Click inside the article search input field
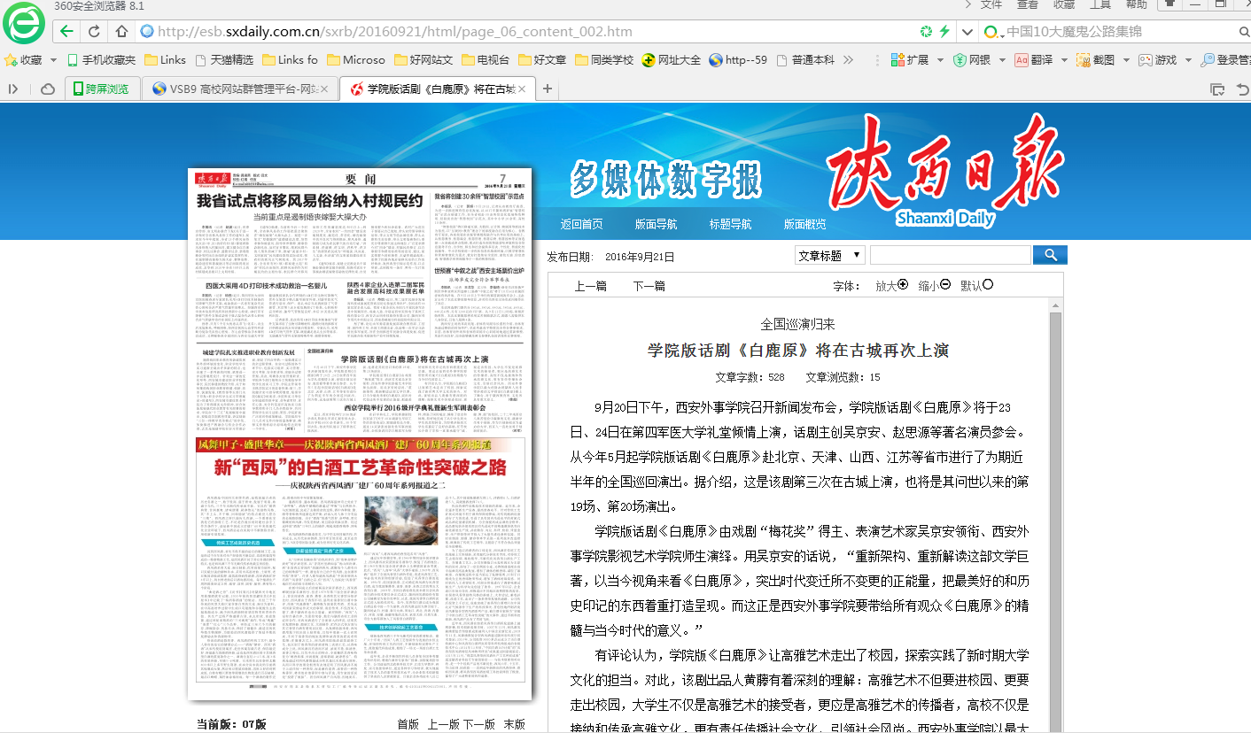1251x733 pixels. (x=951, y=255)
